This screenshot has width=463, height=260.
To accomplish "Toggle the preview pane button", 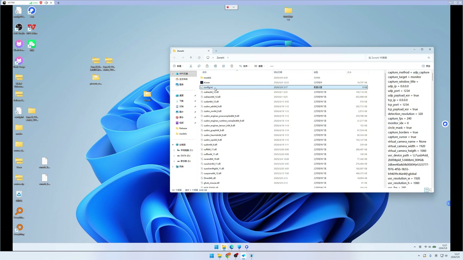I will click(426, 66).
